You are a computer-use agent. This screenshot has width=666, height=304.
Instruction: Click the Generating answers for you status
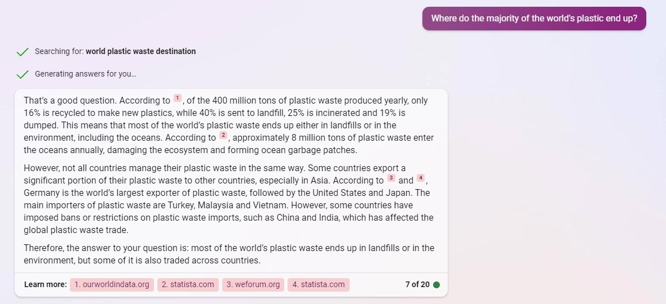[85, 74]
